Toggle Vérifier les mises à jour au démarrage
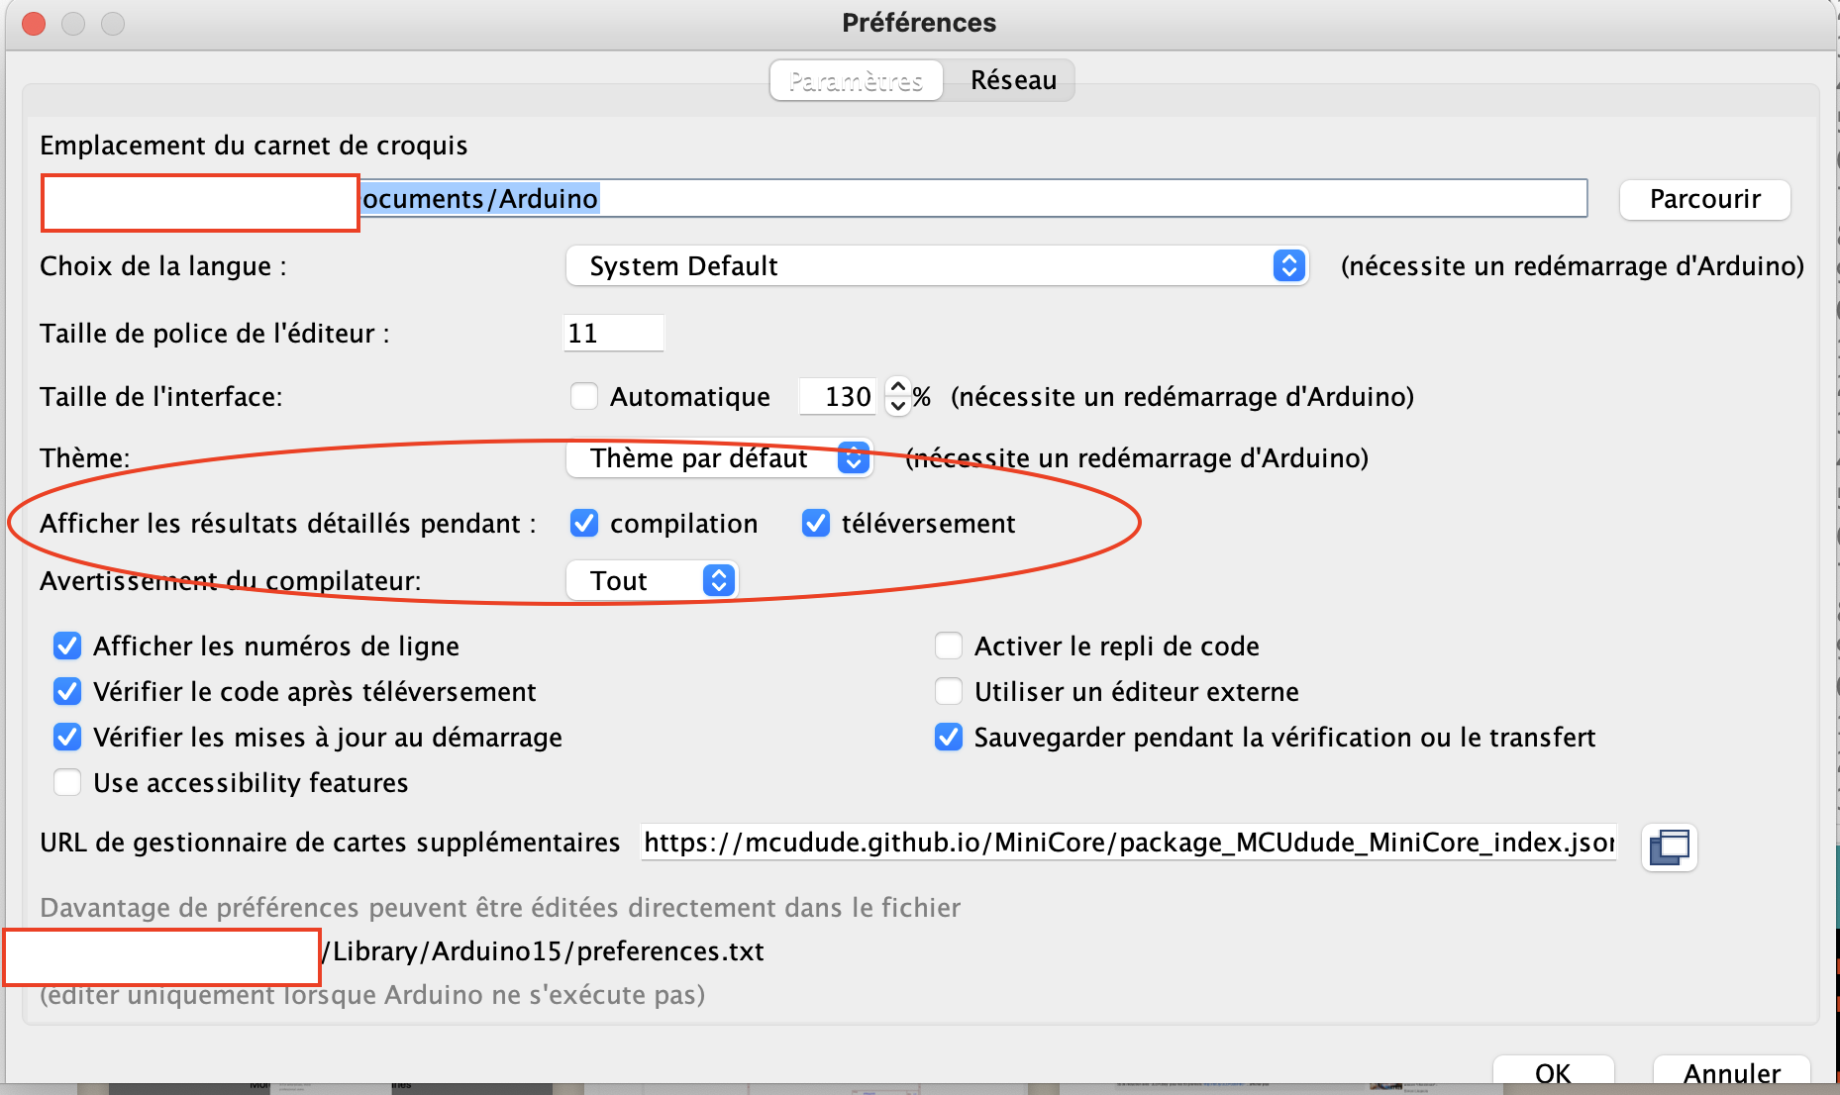1840x1095 pixels. 67,737
